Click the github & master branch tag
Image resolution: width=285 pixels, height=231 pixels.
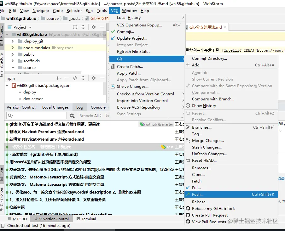[156, 124]
